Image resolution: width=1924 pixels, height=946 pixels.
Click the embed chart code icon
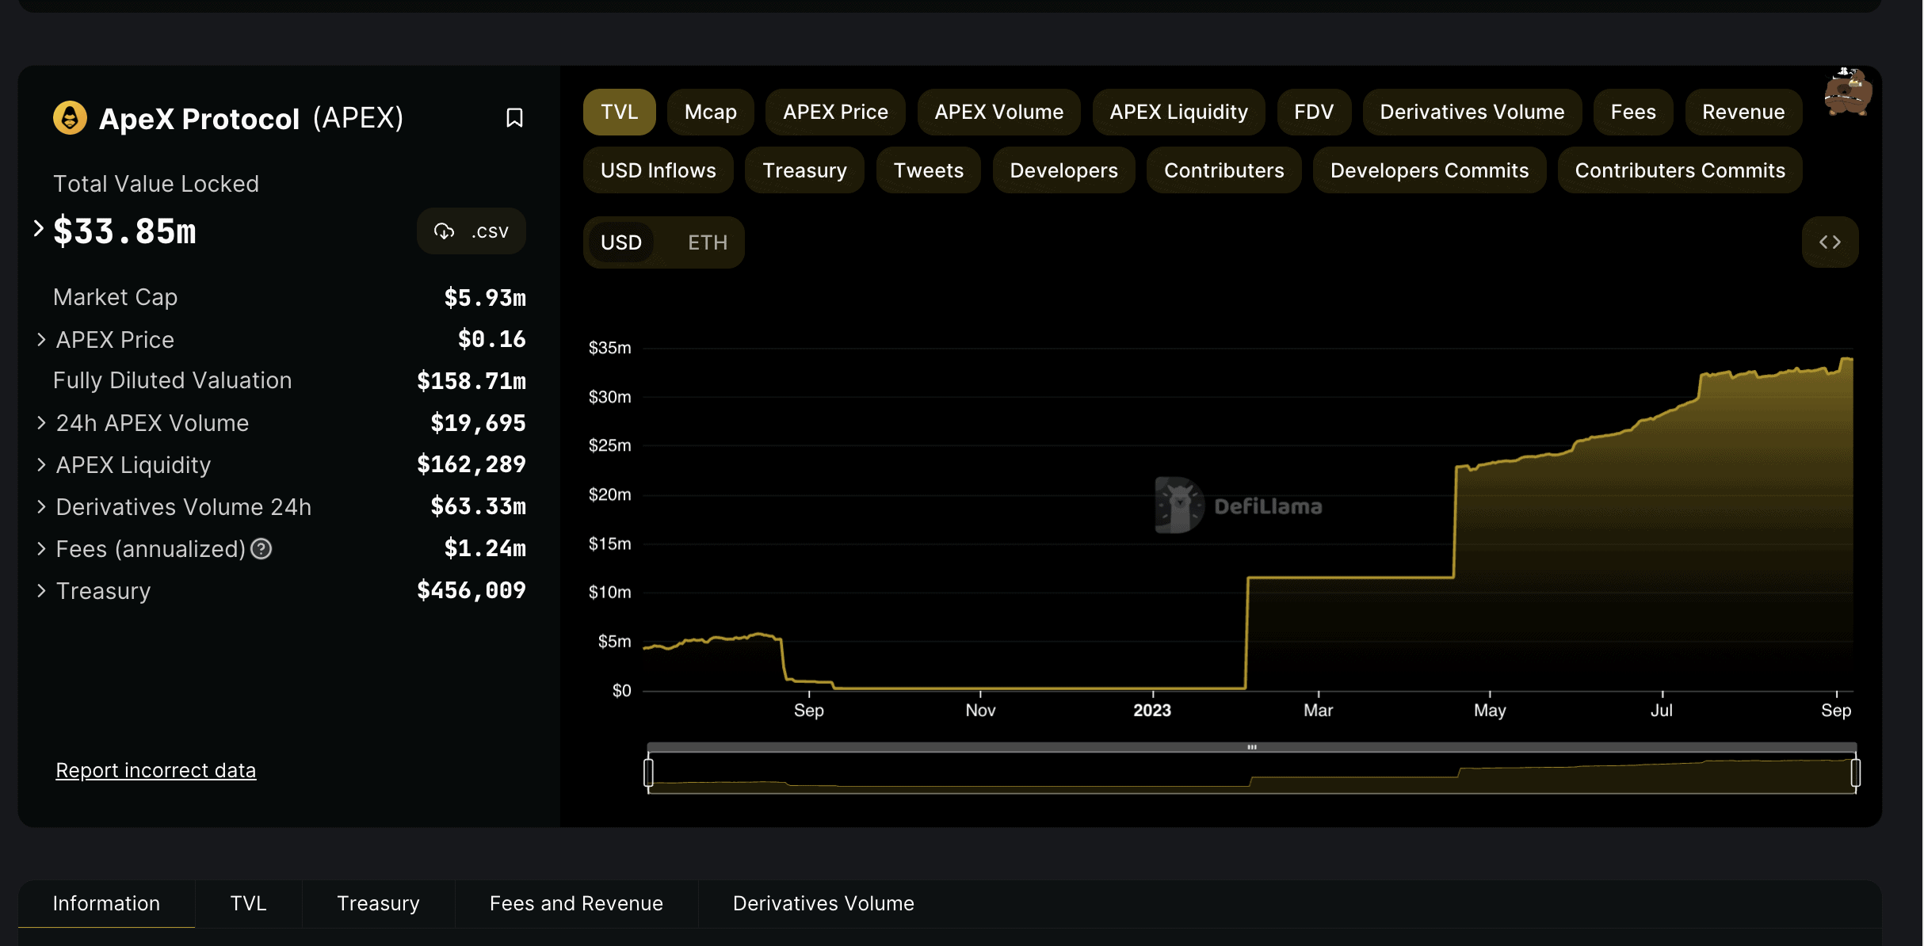click(x=1830, y=242)
